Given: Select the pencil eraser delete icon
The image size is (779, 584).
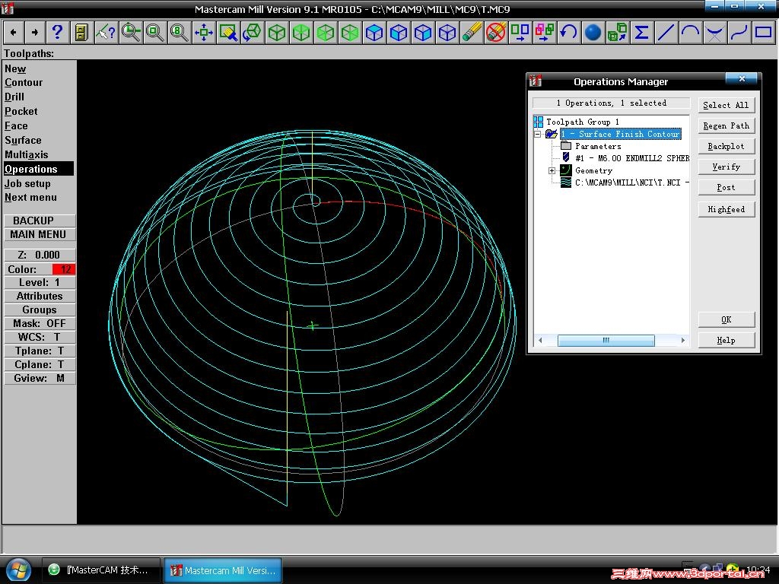Looking at the screenshot, I should coord(472,33).
